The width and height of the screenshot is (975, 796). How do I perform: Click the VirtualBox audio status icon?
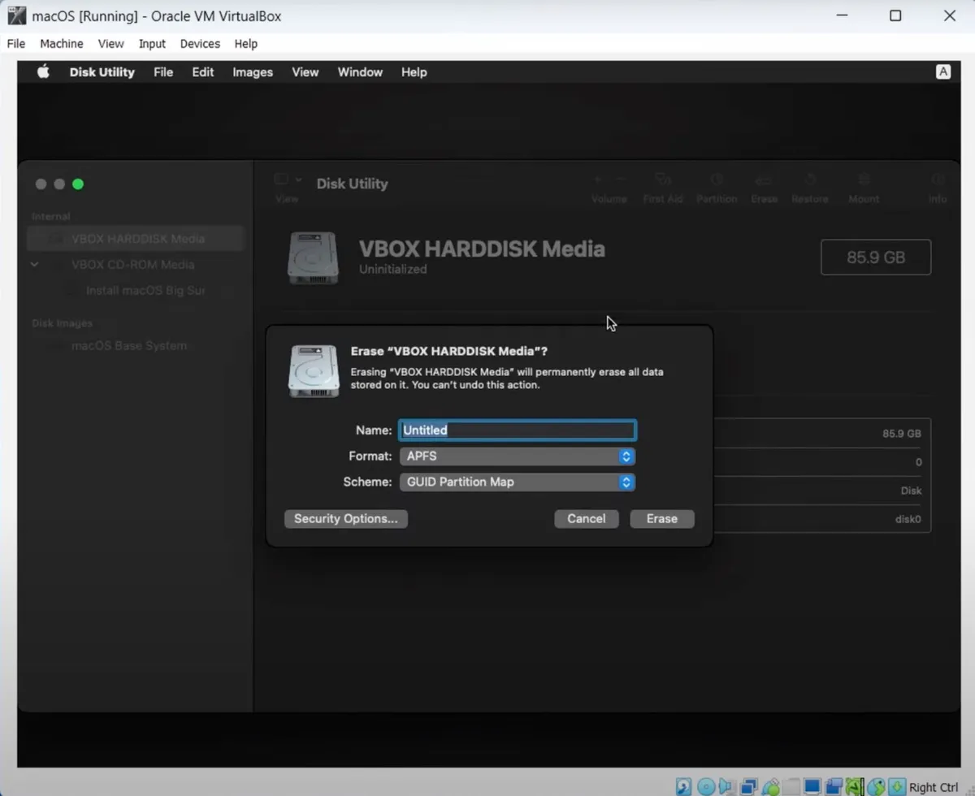[726, 786]
